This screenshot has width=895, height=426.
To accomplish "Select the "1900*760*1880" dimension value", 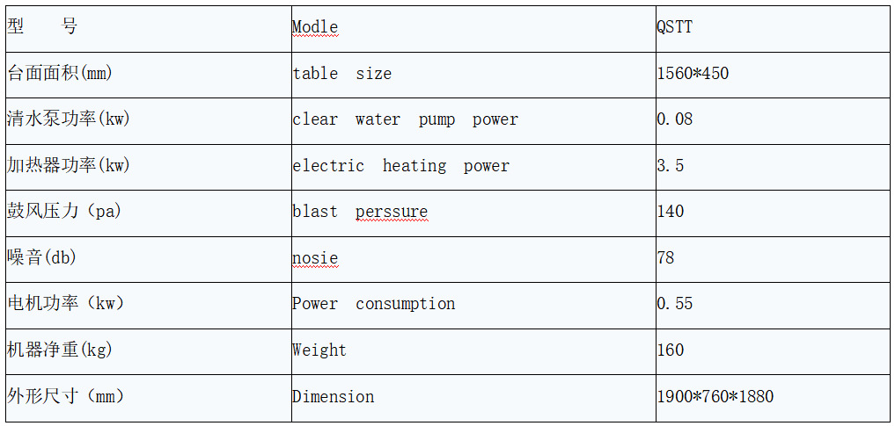I will (x=715, y=397).
